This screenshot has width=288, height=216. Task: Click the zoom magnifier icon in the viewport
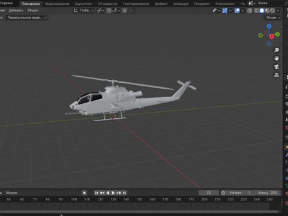point(277,50)
